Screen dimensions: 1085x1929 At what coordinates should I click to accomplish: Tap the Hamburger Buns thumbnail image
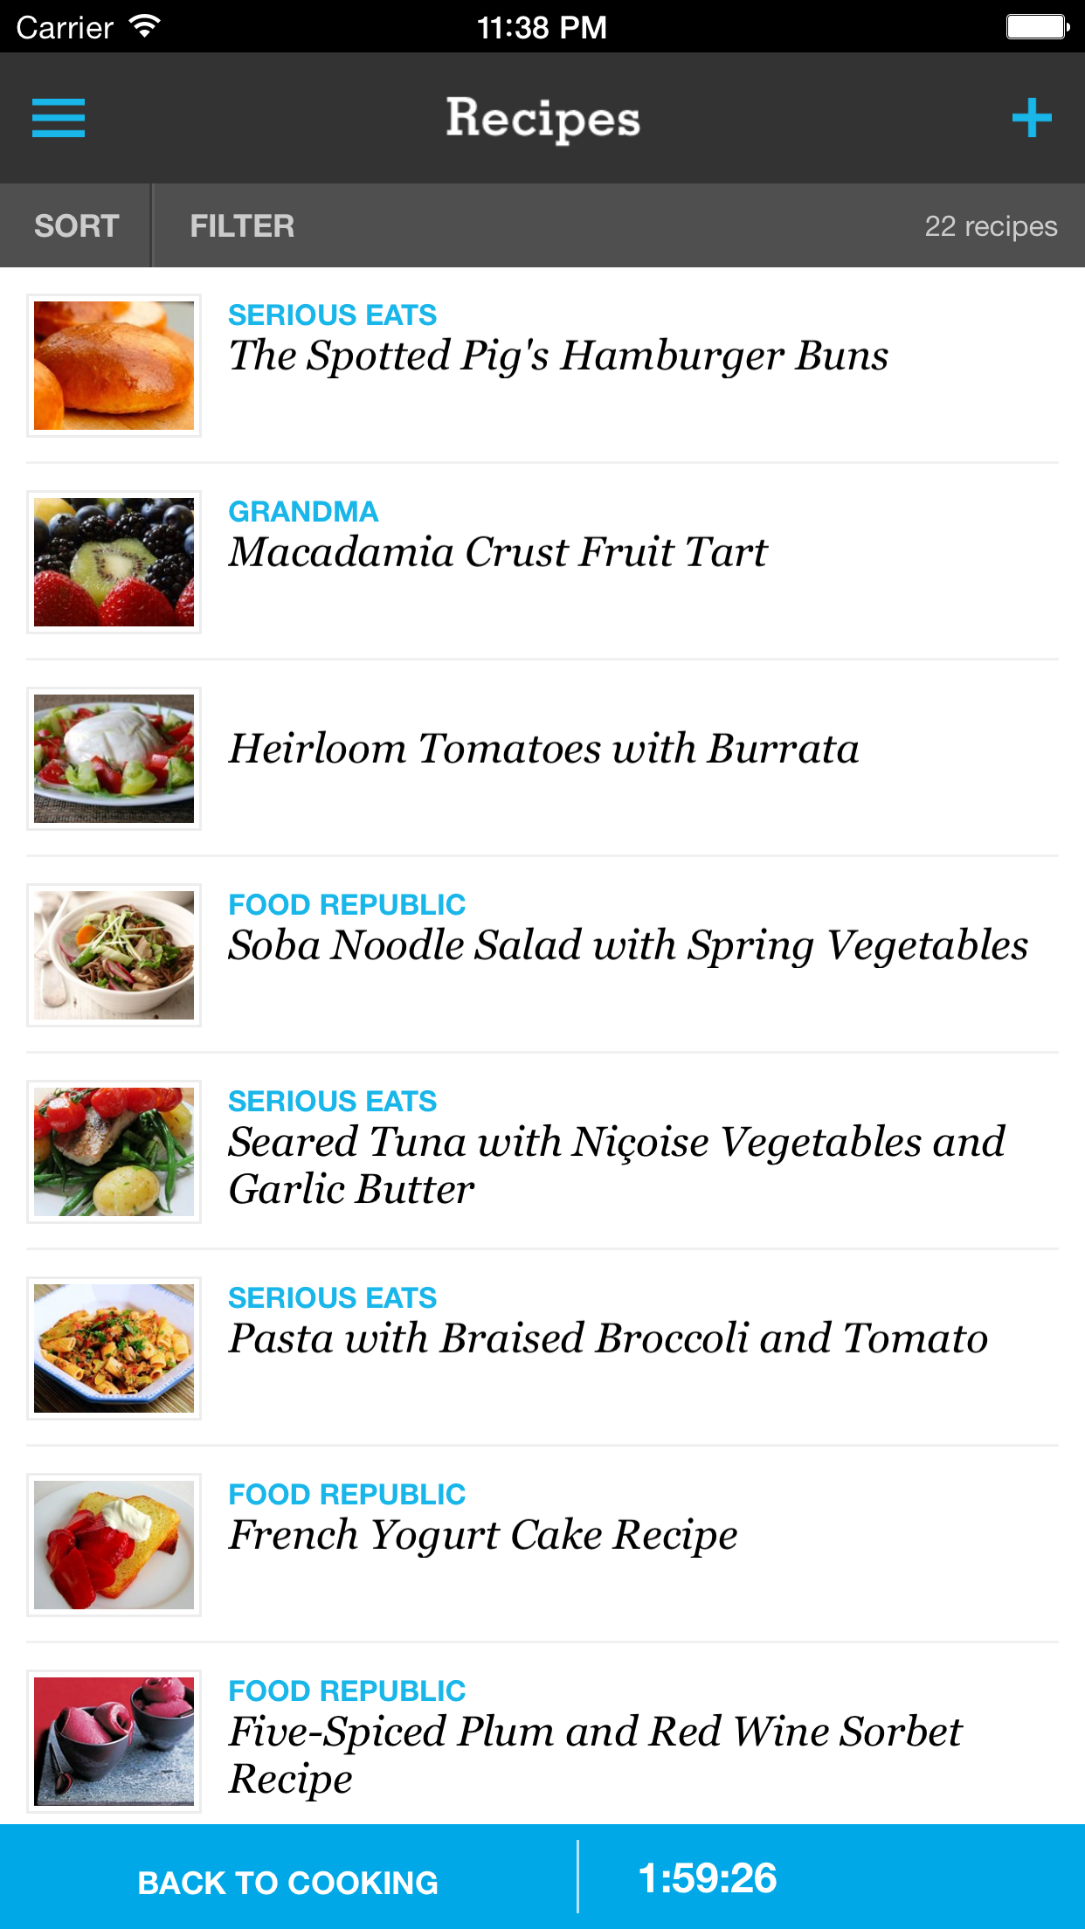click(114, 365)
